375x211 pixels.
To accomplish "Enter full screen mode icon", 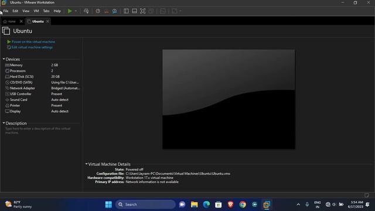I will click(x=143, y=11).
